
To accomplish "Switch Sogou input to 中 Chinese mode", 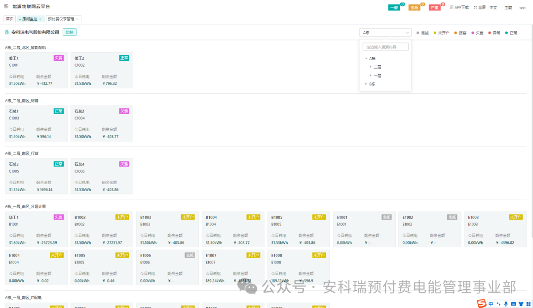I will 491,304.
